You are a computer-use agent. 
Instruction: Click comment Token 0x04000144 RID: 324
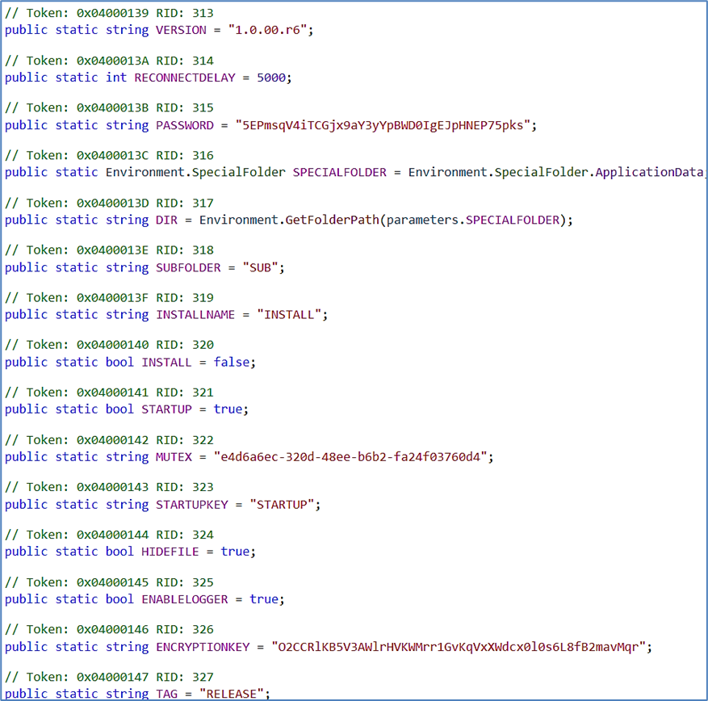click(x=109, y=535)
